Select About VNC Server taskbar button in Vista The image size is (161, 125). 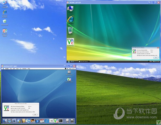coord(84,62)
